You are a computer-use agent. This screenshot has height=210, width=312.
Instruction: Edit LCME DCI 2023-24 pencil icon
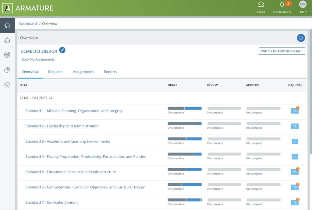click(62, 50)
